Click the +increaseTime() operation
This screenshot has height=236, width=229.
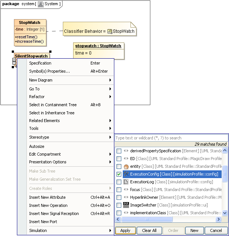point(29,41)
